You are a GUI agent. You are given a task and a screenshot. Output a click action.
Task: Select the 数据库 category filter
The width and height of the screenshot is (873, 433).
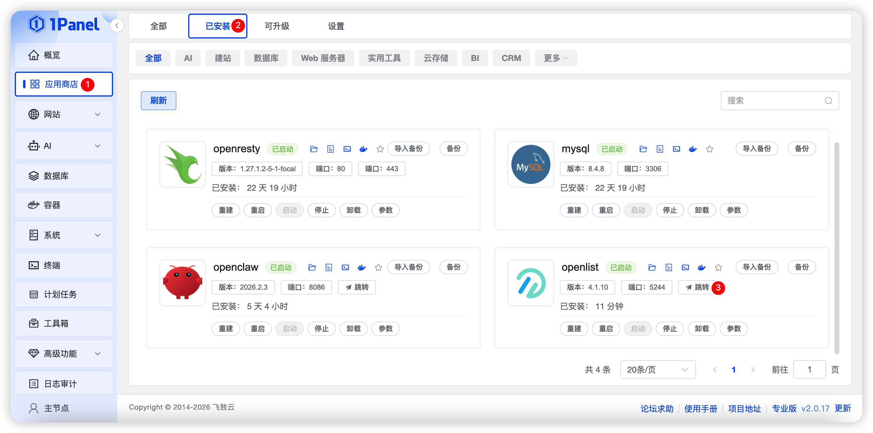click(x=266, y=58)
